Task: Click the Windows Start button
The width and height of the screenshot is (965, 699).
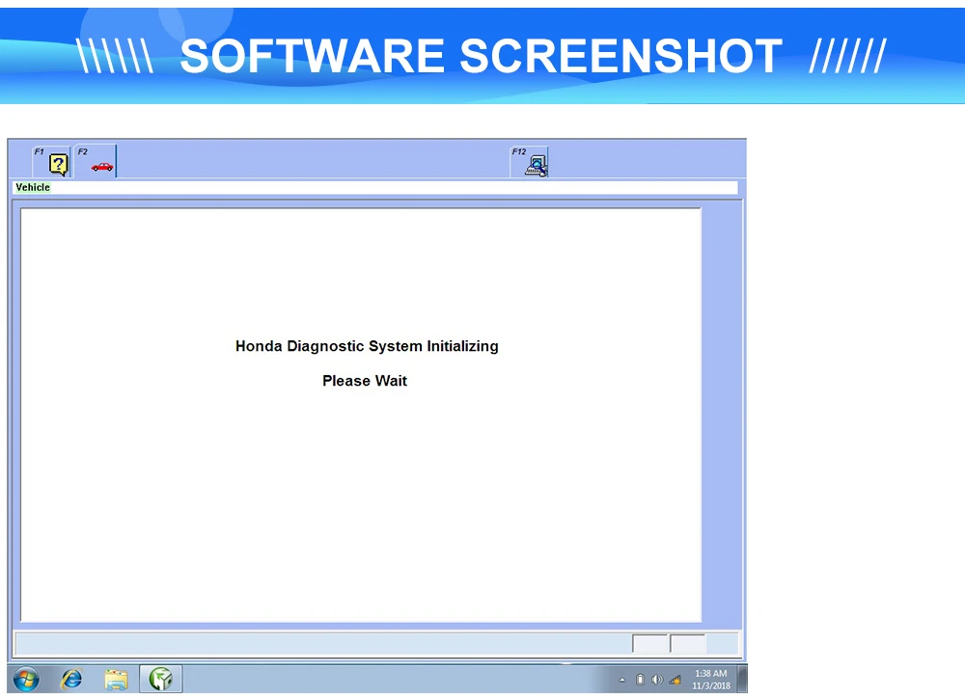Action: (26, 680)
